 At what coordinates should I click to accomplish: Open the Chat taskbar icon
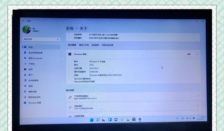pos(116,120)
